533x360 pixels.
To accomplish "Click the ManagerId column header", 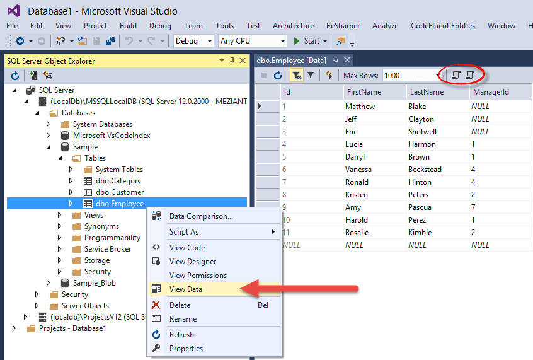I will (x=500, y=92).
